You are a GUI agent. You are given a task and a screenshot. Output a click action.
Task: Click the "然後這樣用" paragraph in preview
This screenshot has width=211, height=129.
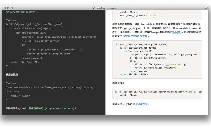119,83
